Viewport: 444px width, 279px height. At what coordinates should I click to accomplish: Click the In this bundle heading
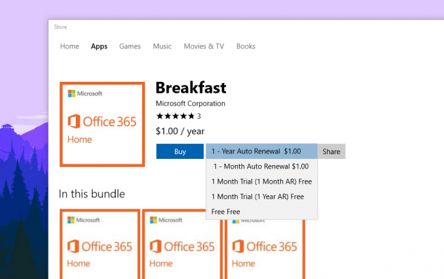click(92, 194)
